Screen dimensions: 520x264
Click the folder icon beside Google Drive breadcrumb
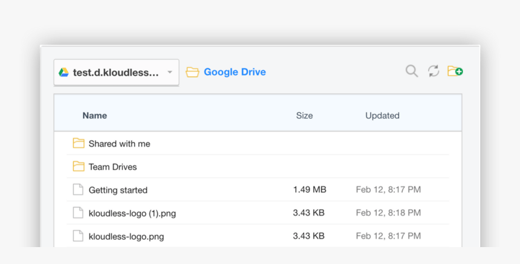[x=192, y=72]
